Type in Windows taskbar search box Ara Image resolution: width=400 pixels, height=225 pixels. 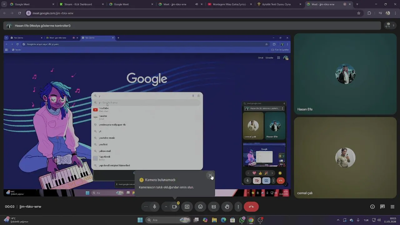click(x=169, y=220)
